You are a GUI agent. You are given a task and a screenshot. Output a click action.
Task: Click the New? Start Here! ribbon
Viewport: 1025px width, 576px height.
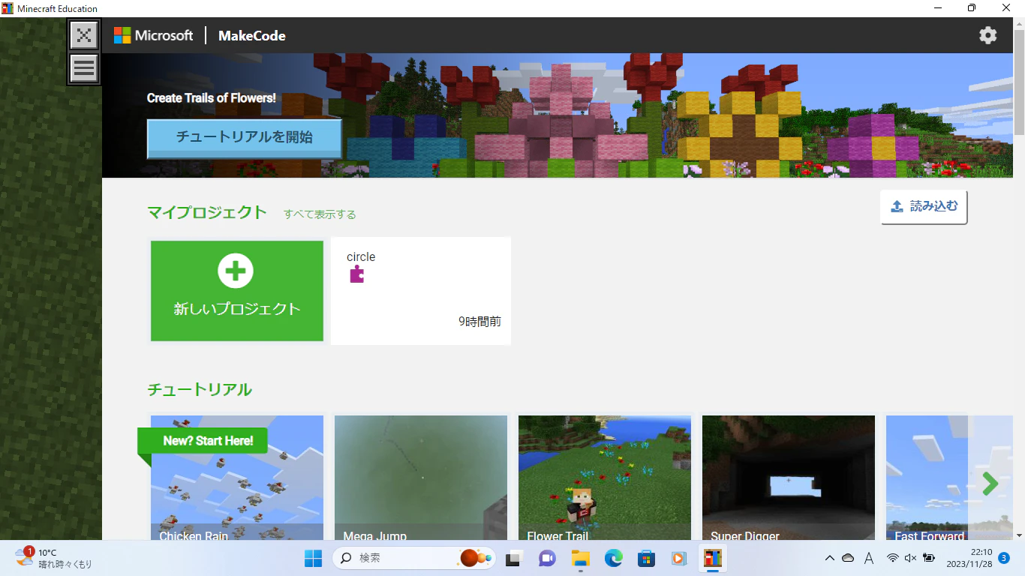[x=203, y=441]
